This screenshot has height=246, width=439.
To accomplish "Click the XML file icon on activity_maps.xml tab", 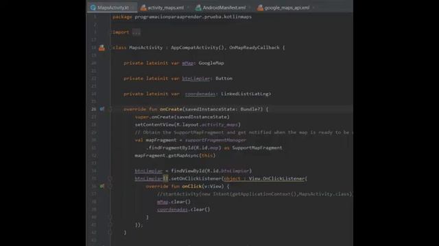I will tap(143, 8).
